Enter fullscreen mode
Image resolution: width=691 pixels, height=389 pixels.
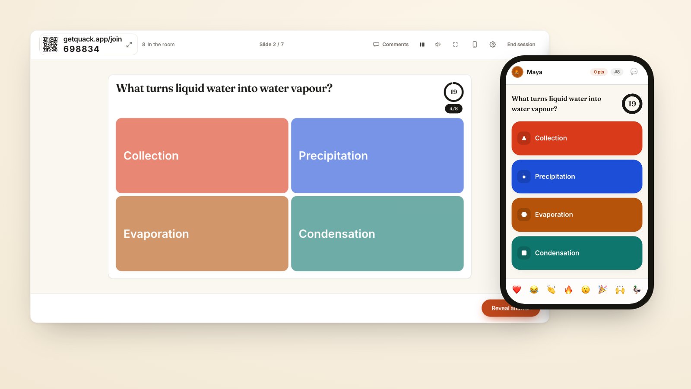coord(455,45)
